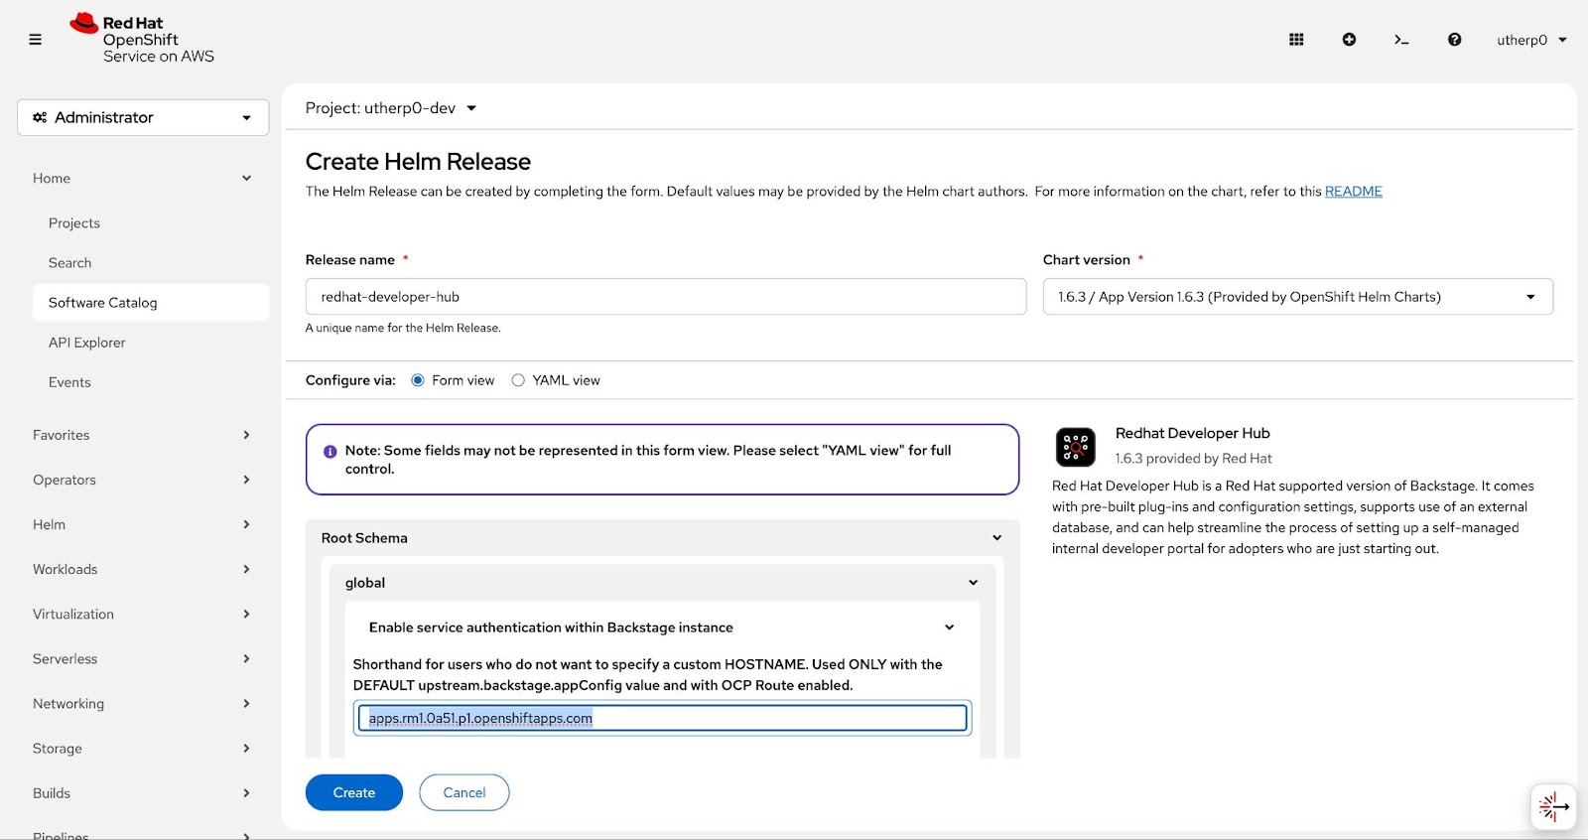Open the Administrator perspective switcher
1588x840 pixels.
click(143, 117)
